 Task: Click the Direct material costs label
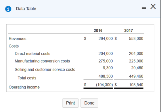pos(32,54)
